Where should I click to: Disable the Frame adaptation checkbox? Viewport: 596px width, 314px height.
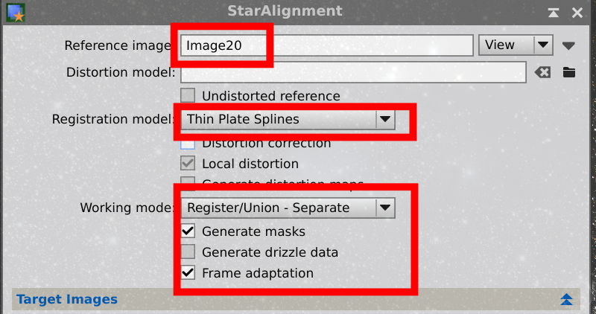tap(188, 272)
